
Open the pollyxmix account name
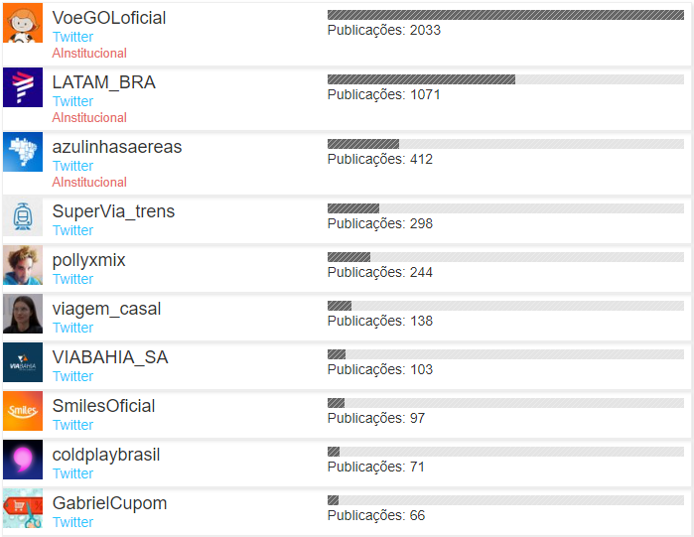click(x=88, y=260)
